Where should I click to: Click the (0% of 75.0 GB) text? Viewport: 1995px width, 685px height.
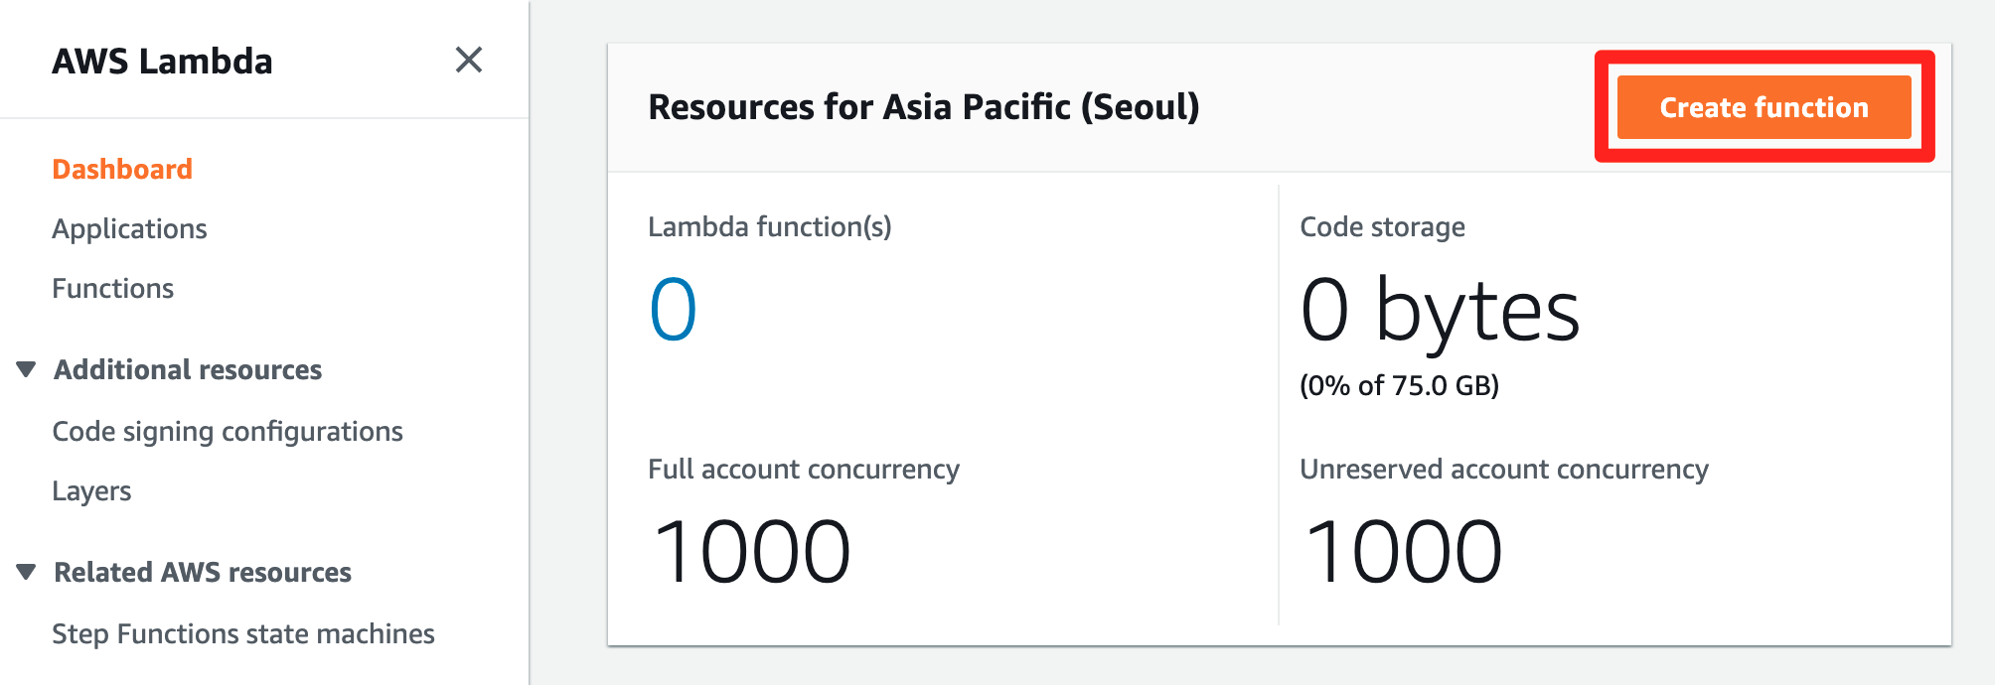tap(1399, 385)
